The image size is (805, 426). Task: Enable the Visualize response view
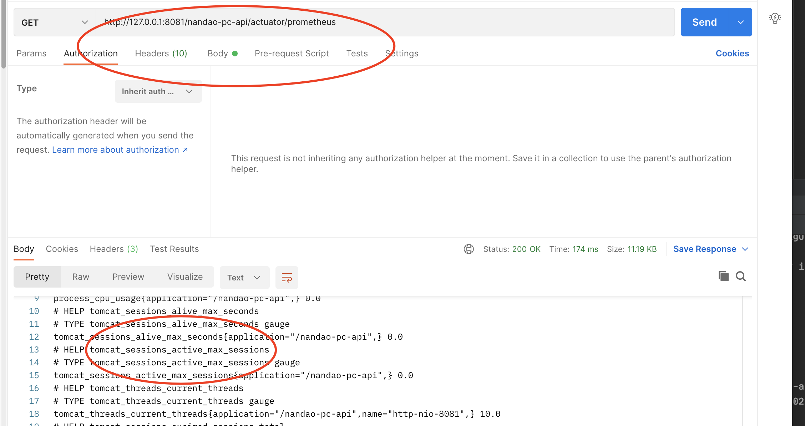pyautogui.click(x=184, y=277)
